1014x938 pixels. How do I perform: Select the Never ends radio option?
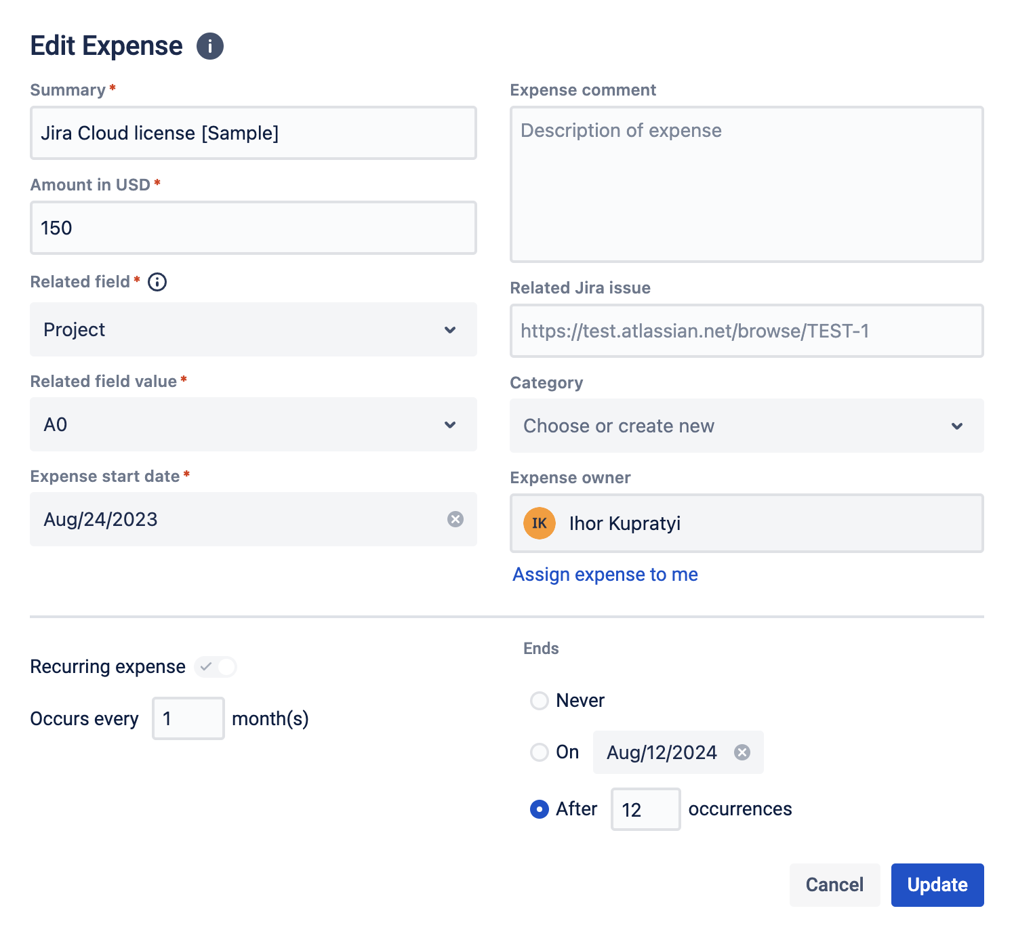[540, 701]
